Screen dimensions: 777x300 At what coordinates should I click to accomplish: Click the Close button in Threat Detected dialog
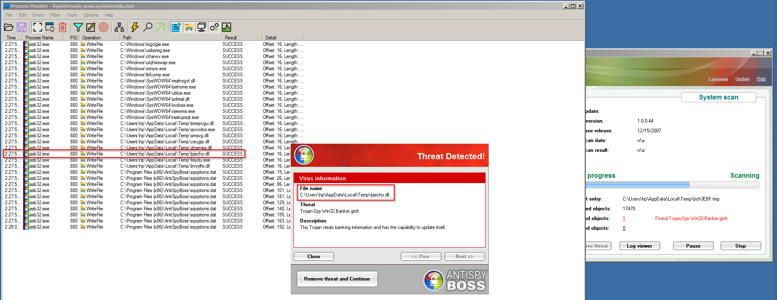click(x=314, y=257)
